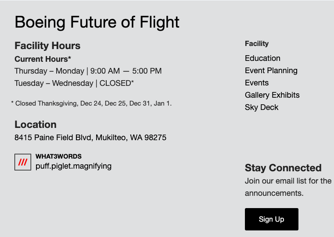Open the Education link
The width and height of the screenshot is (334, 237).
point(262,58)
